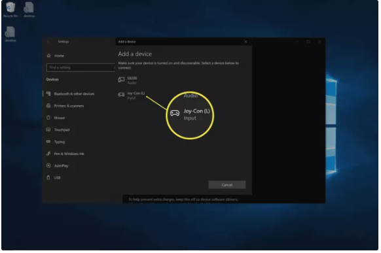Image resolution: width=381 pixels, height=253 pixels.
Task: Click the Find a setting search box
Action: [x=81, y=67]
